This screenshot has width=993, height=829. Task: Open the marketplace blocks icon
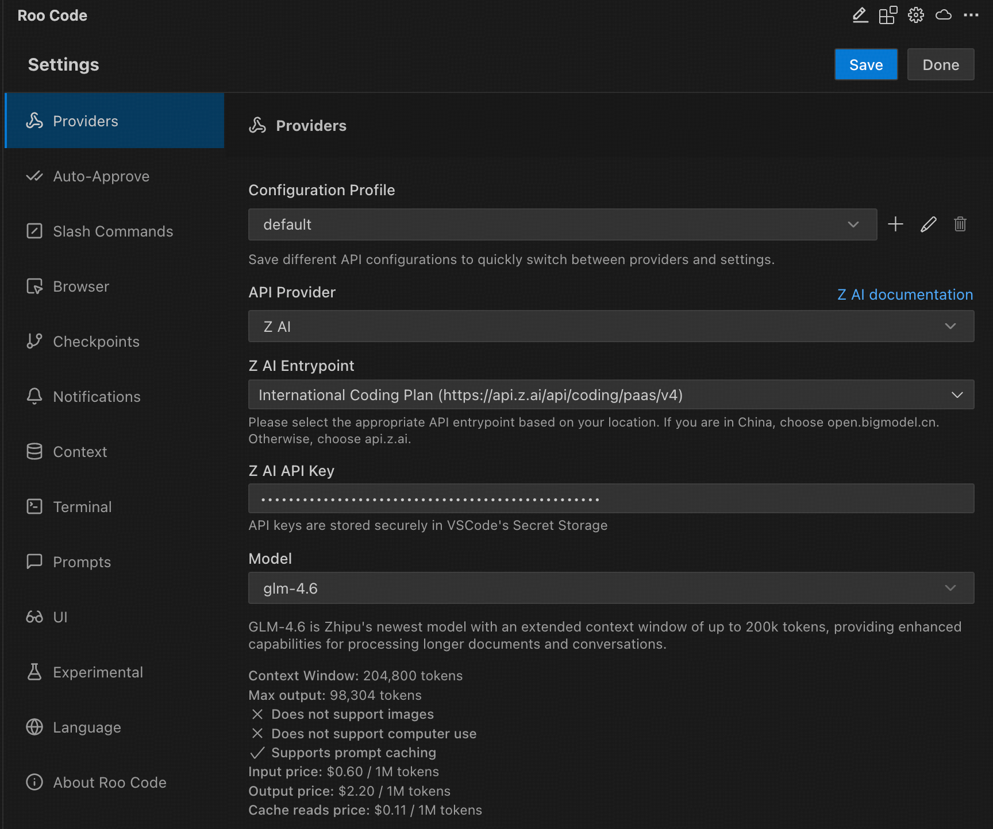(888, 16)
